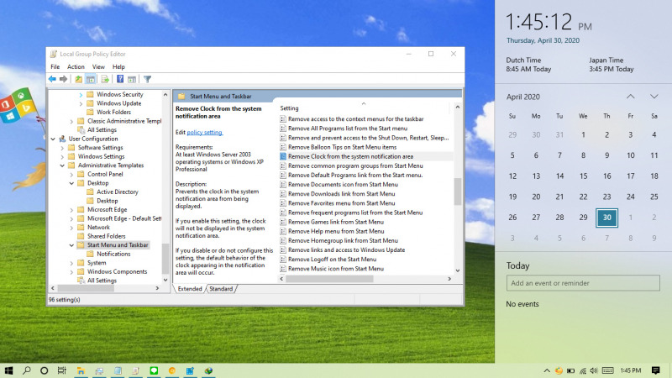The width and height of the screenshot is (672, 378).
Task: Click the Back arrow toolbar icon
Action: 52,79
